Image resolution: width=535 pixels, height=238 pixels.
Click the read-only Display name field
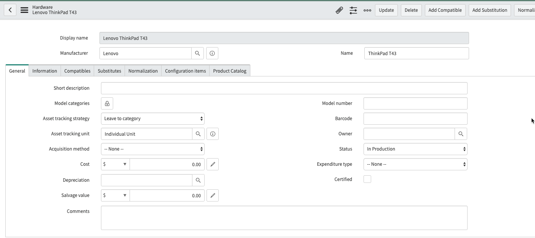pyautogui.click(x=284, y=38)
